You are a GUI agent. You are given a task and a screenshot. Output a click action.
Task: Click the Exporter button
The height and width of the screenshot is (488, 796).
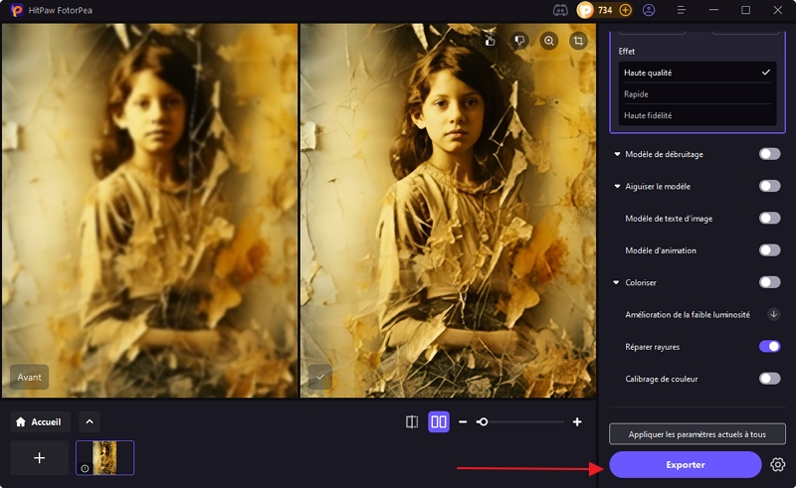[686, 465]
